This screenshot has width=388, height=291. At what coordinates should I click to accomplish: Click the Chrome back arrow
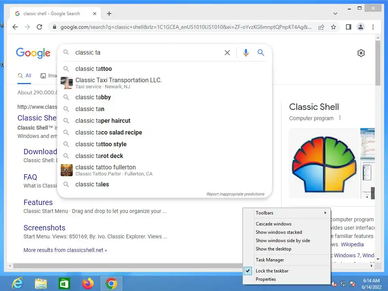click(15, 27)
